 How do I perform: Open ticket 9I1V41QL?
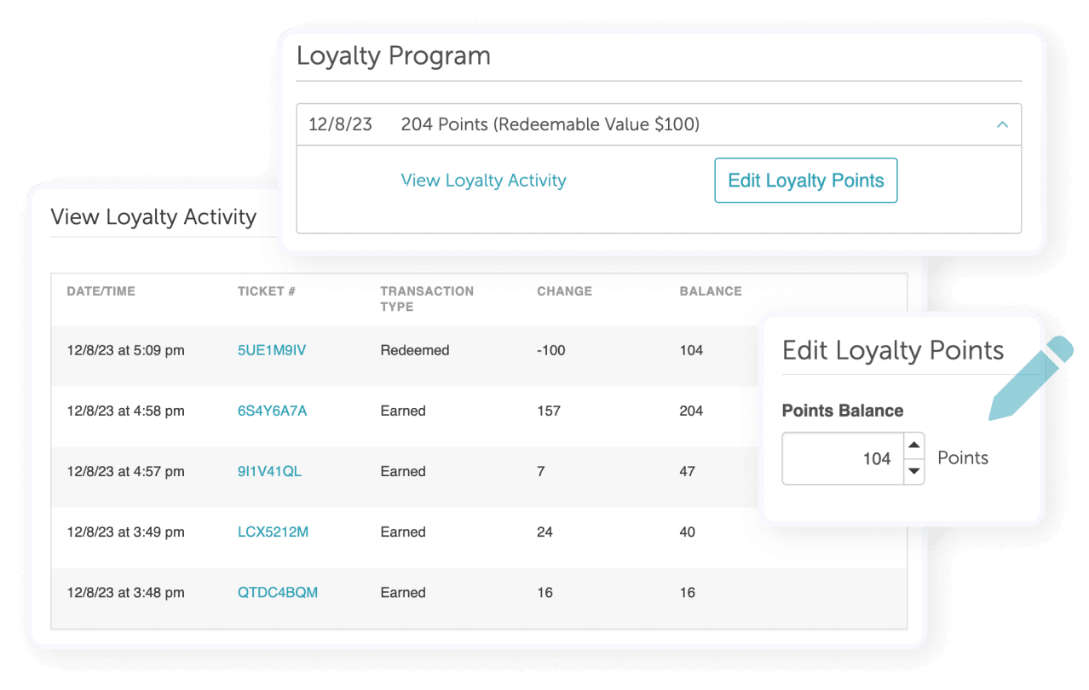point(269,471)
